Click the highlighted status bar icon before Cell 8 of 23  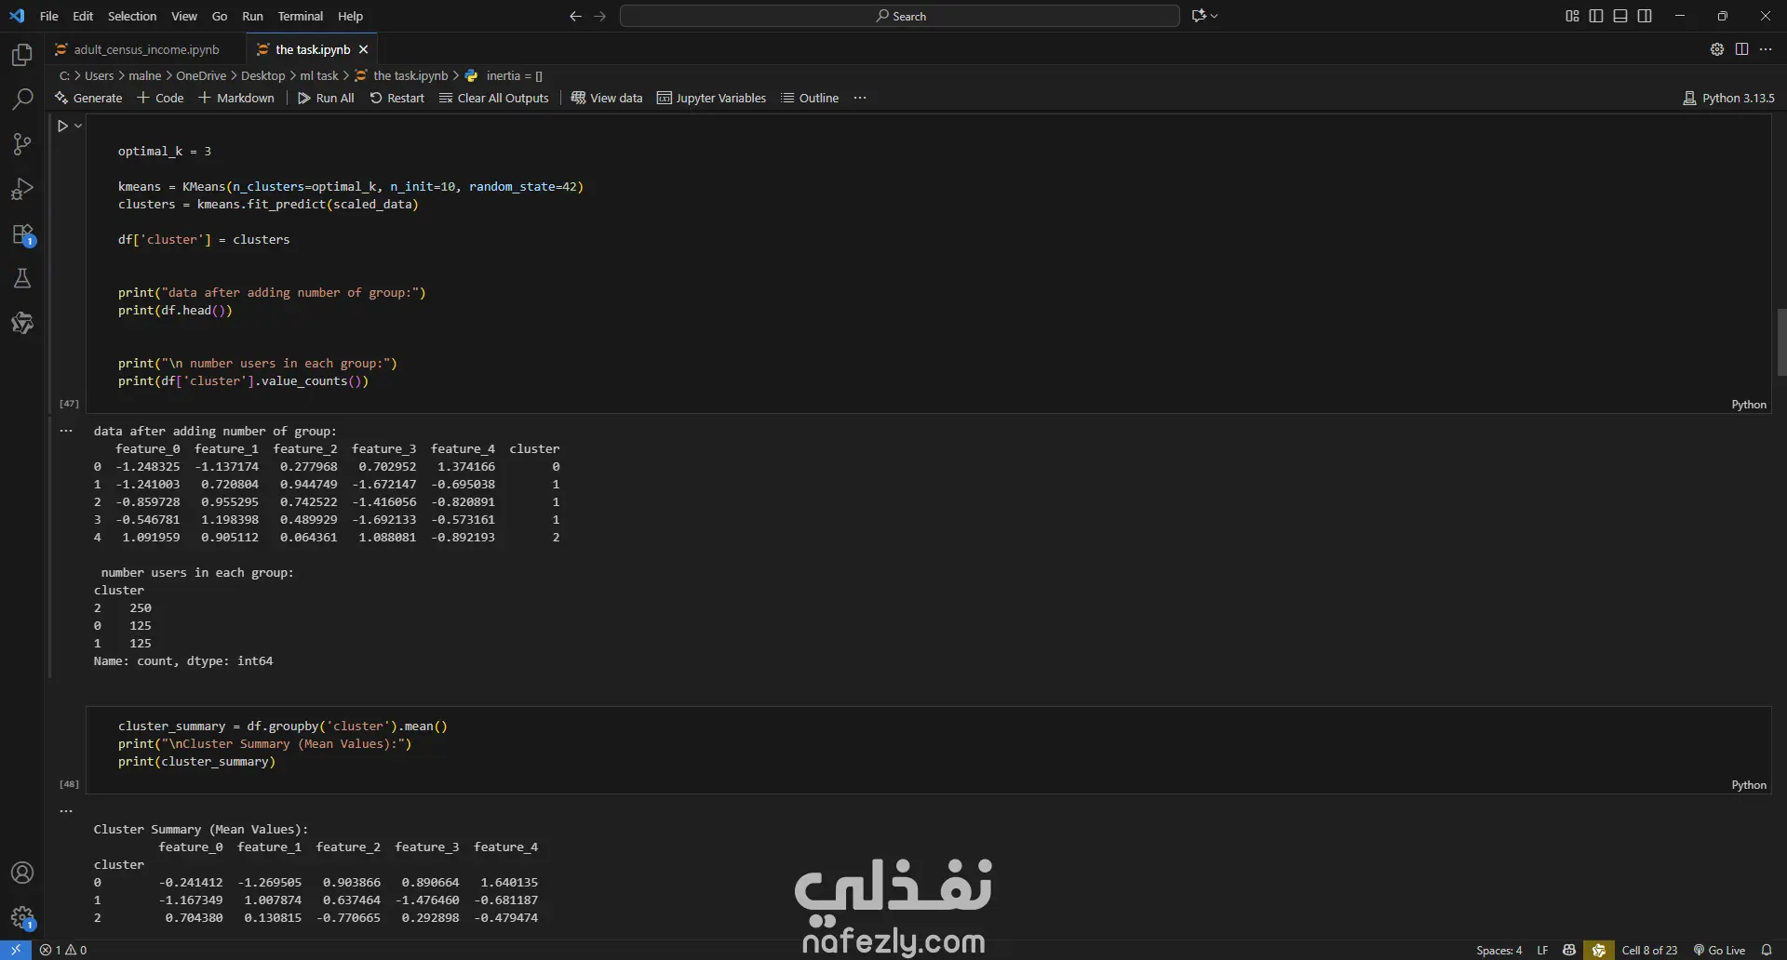point(1599,950)
